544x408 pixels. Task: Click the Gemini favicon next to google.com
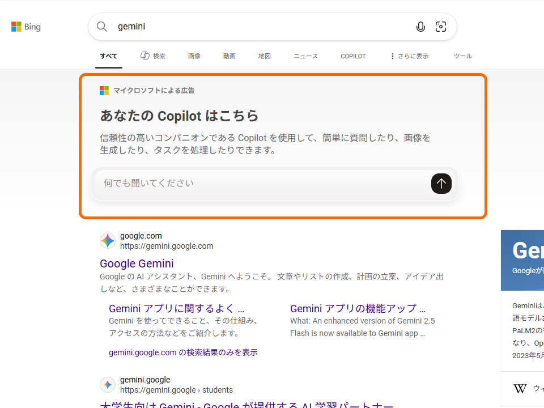click(x=108, y=240)
